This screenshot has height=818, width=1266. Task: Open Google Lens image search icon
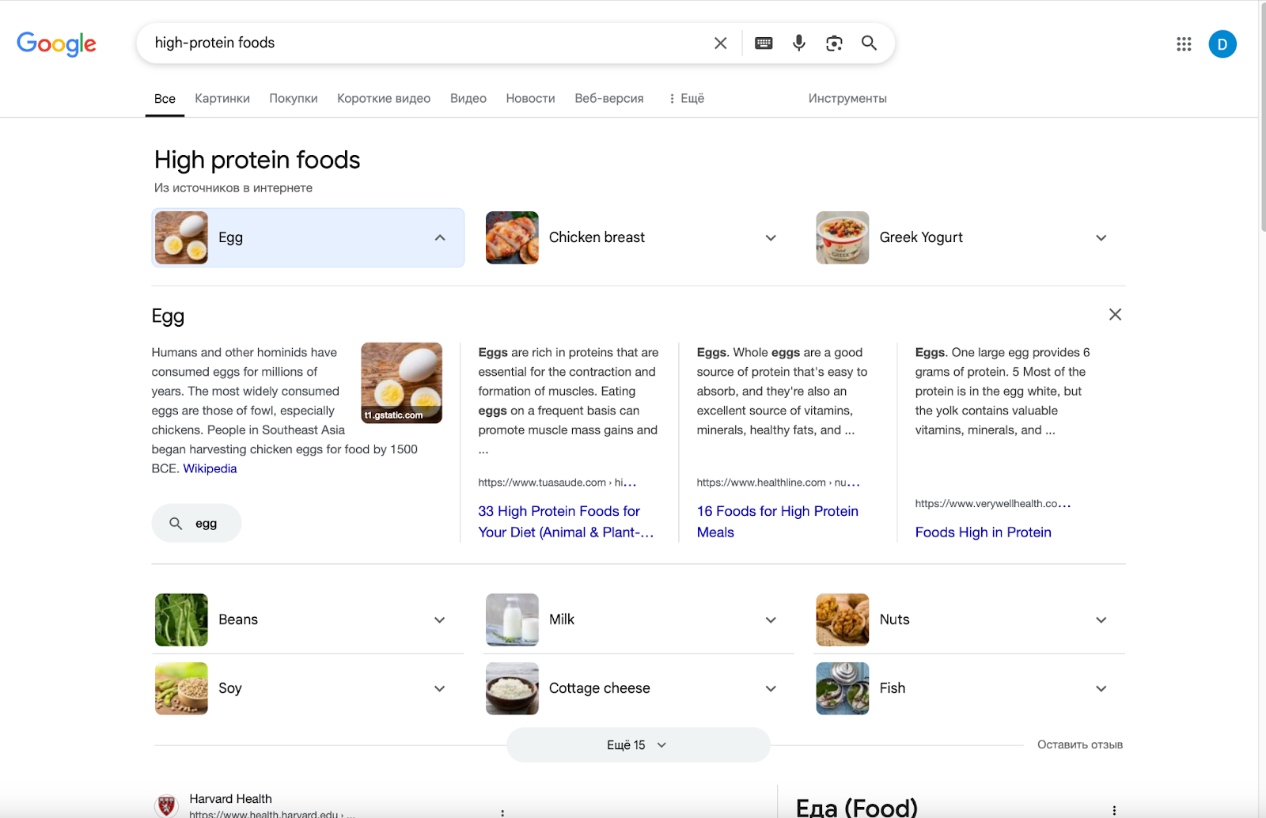[x=834, y=44]
